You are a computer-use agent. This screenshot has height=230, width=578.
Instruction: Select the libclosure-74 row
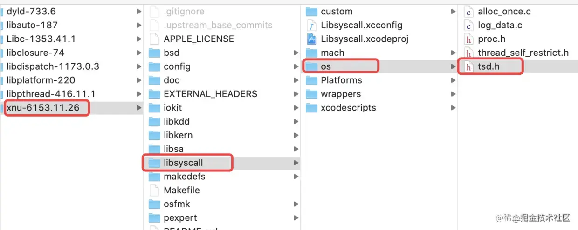(x=71, y=53)
